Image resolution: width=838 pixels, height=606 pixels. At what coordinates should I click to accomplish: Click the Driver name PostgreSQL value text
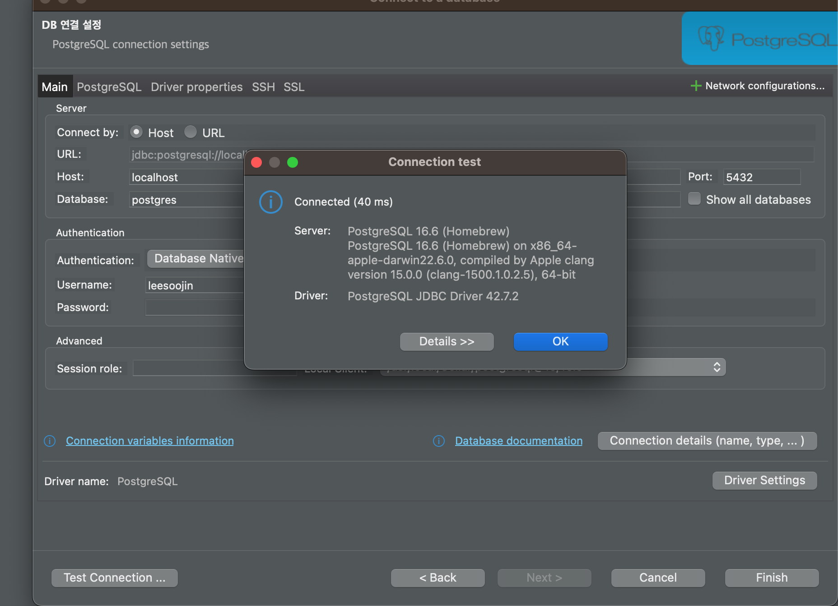click(x=148, y=482)
